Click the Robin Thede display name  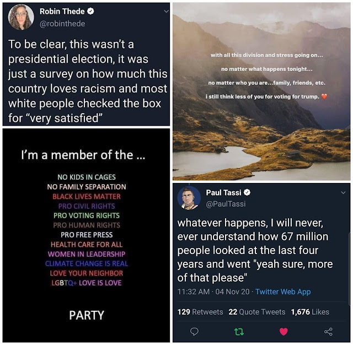coord(62,11)
